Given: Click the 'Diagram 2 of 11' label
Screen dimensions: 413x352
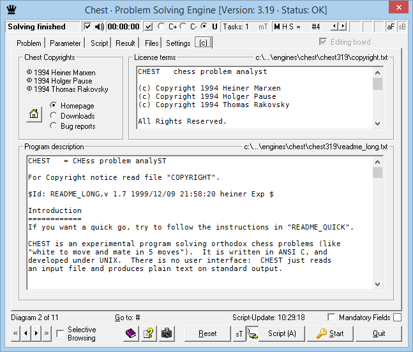Looking at the screenshot, I should tap(34, 318).
